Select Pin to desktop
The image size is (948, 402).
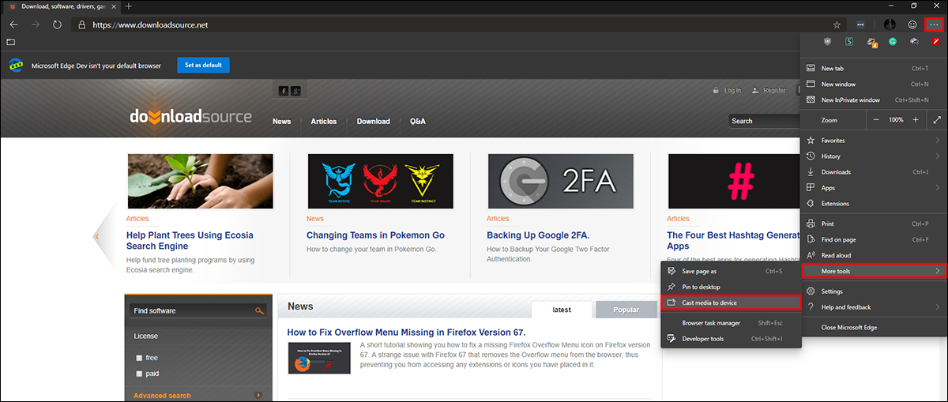pyautogui.click(x=731, y=287)
